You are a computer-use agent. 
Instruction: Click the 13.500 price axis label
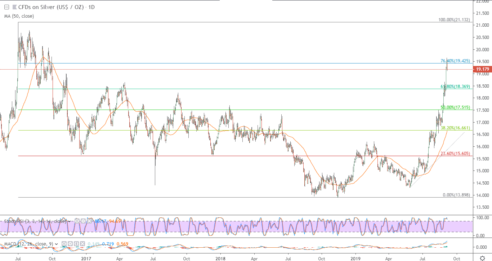click(482, 207)
